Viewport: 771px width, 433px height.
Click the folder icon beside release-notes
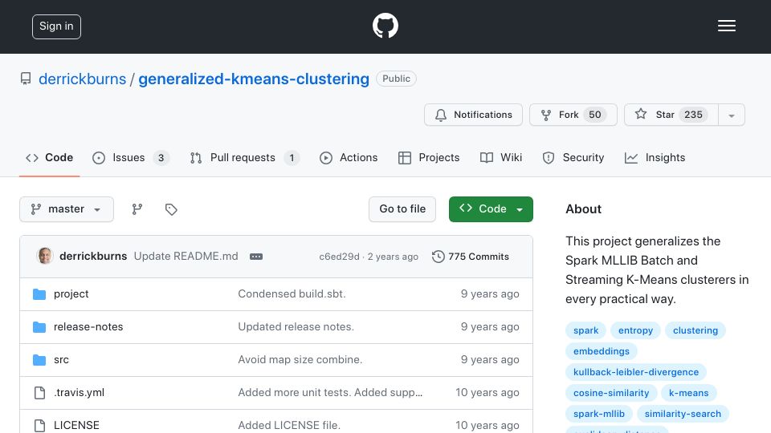coord(39,327)
